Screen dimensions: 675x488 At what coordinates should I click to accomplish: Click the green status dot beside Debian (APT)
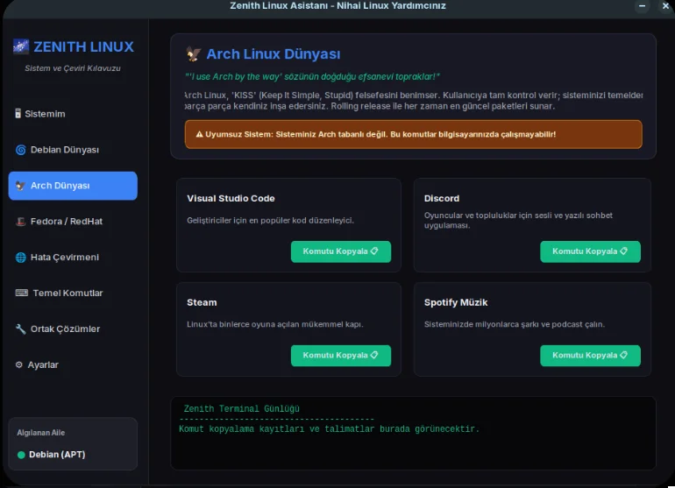click(x=21, y=455)
